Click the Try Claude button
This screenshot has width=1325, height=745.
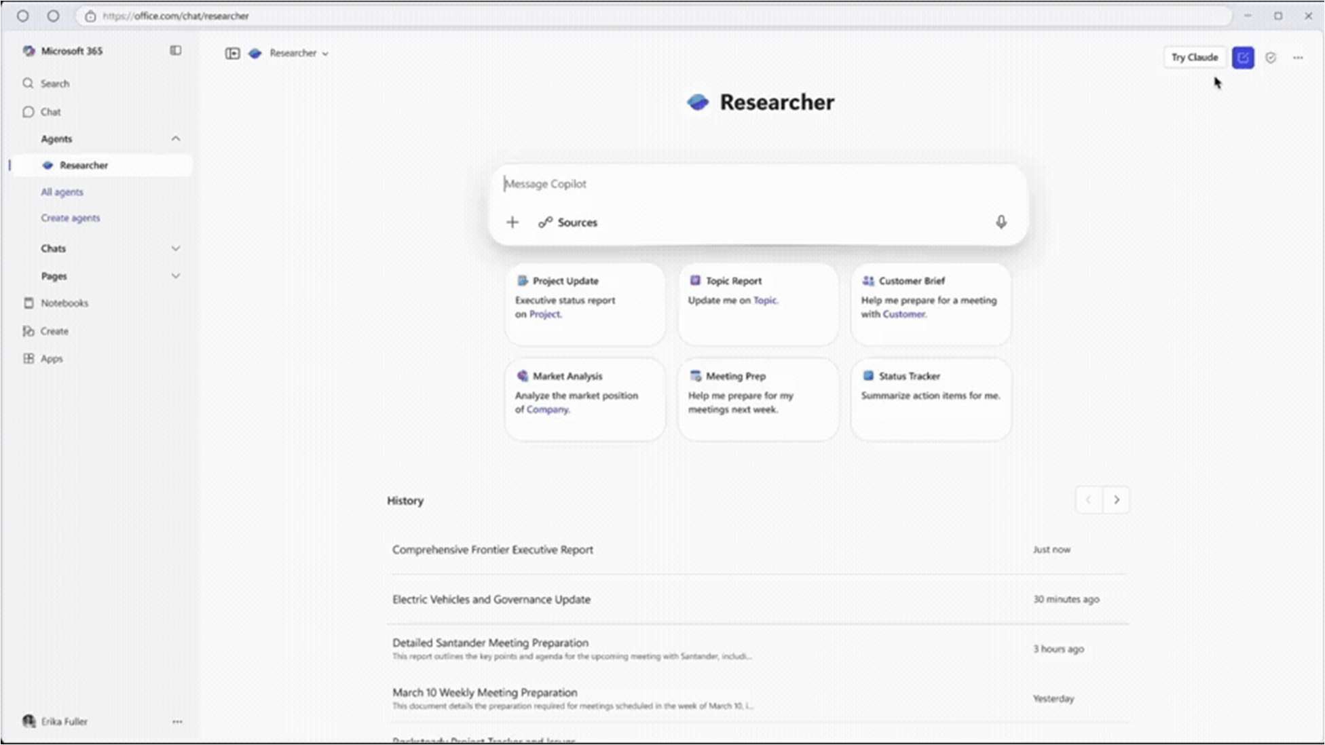point(1194,57)
